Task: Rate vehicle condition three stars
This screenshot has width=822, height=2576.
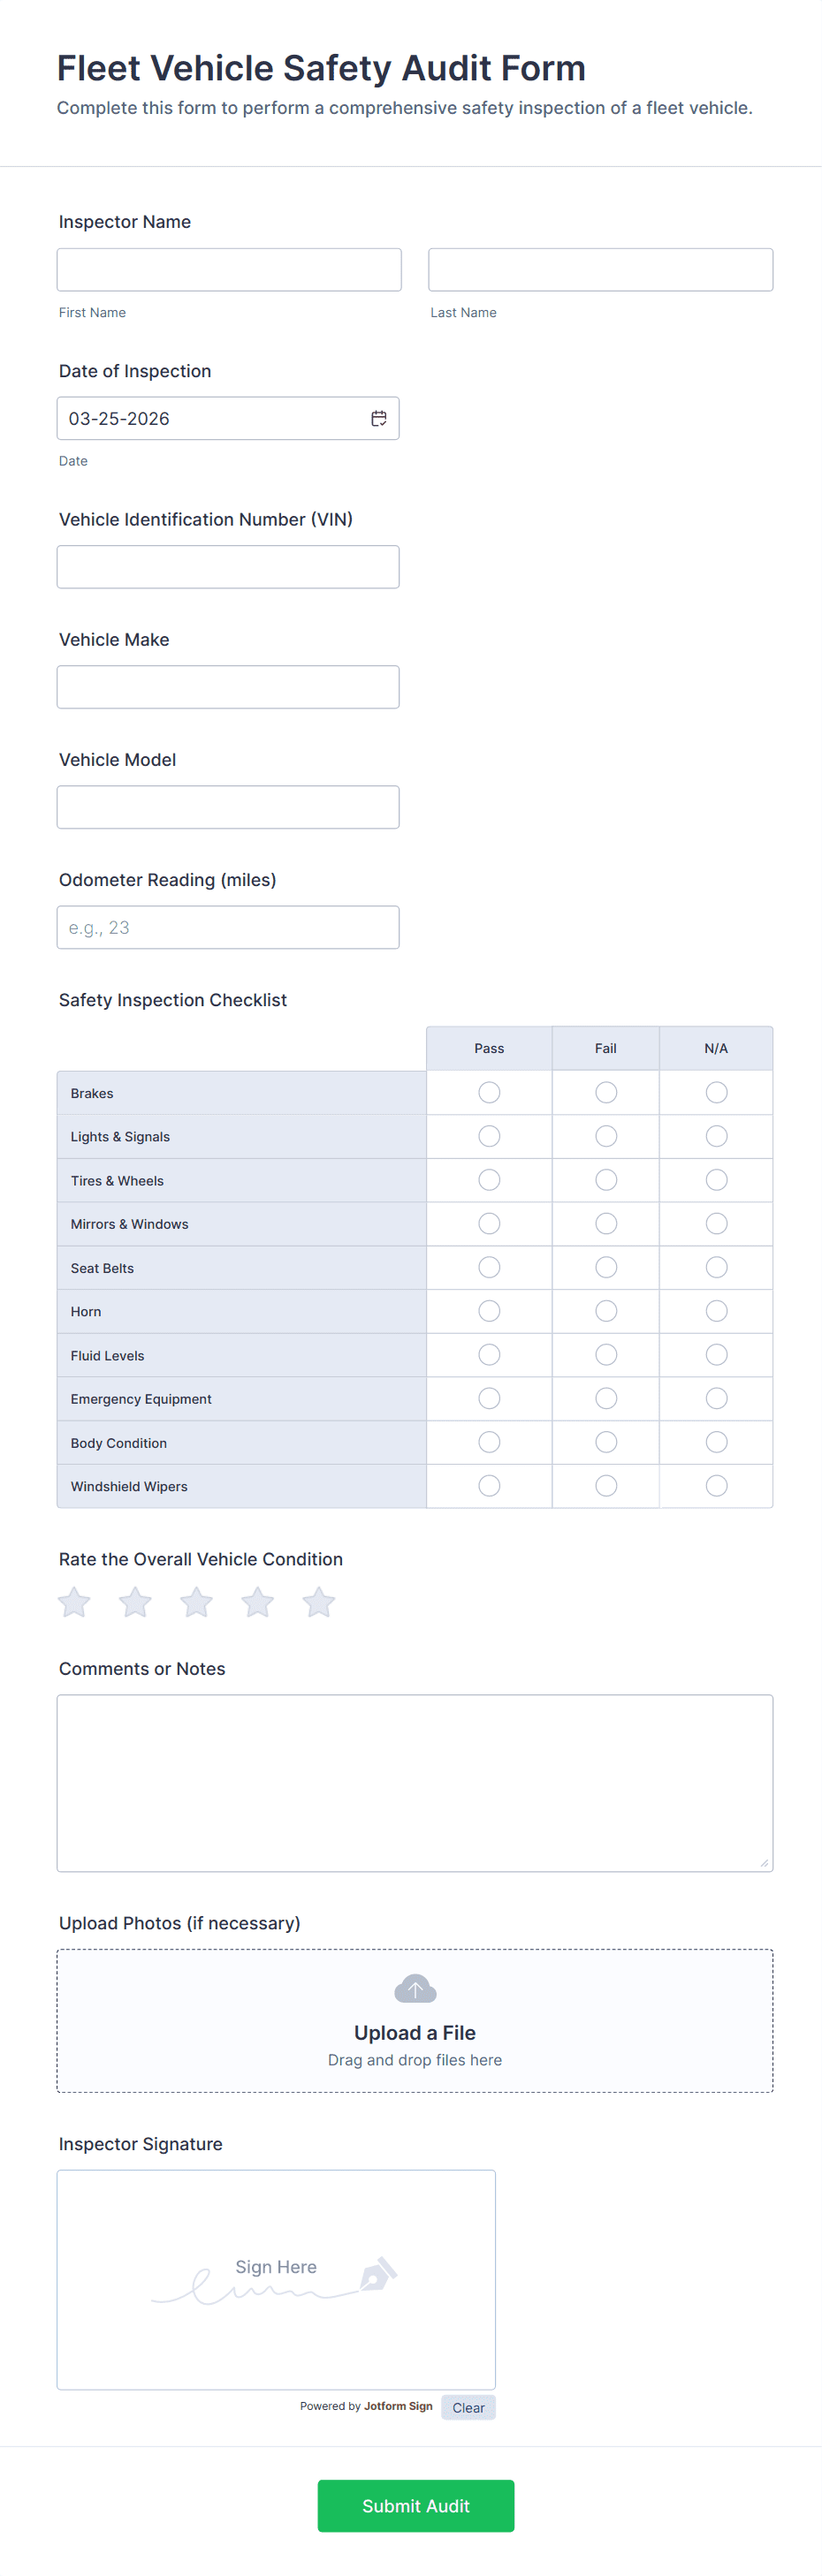Action: coord(196,1602)
